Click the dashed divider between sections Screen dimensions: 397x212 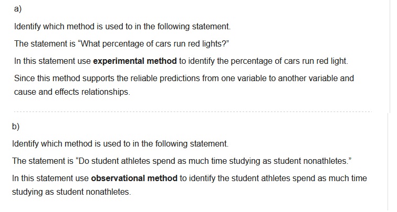point(192,111)
